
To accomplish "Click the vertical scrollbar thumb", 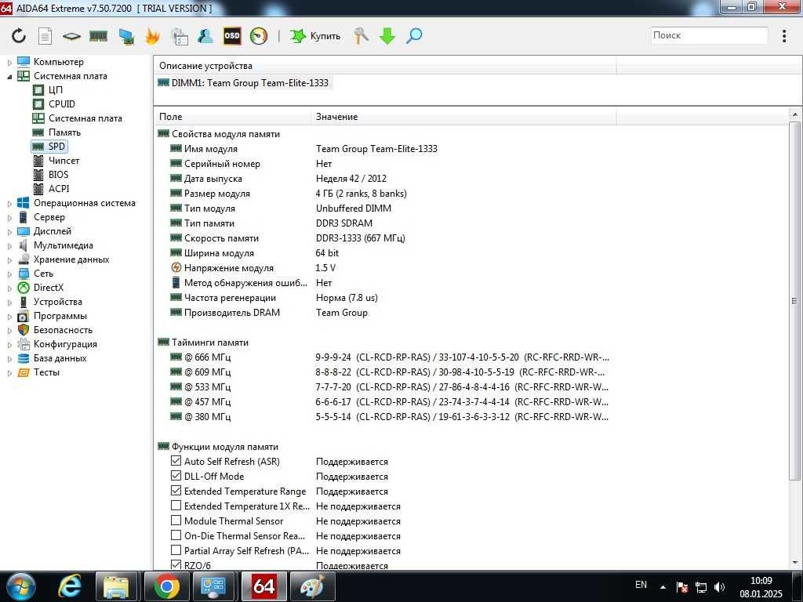I will tap(794, 301).
